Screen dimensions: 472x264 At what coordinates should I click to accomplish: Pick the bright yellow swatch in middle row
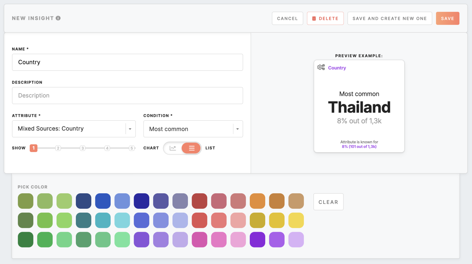coord(296,220)
